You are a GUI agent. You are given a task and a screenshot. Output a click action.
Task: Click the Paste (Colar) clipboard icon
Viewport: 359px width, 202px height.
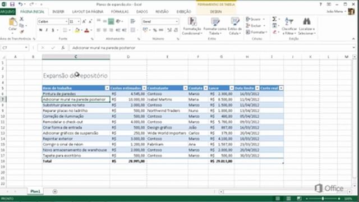tap(12, 22)
